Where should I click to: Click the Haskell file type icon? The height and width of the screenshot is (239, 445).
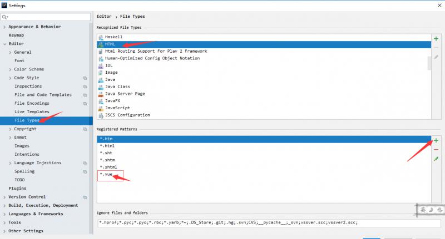pyautogui.click(x=101, y=37)
